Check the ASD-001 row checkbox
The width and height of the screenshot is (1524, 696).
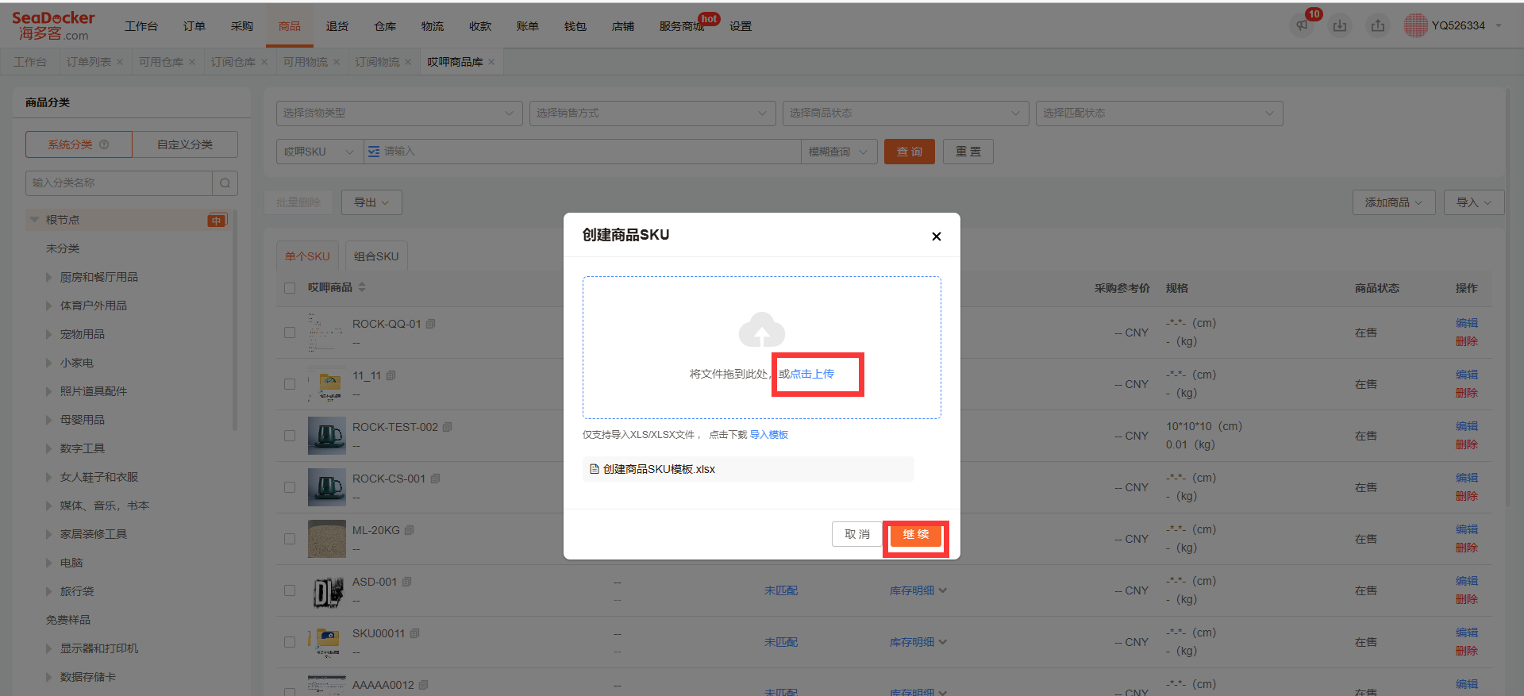click(x=290, y=590)
